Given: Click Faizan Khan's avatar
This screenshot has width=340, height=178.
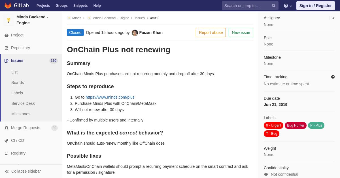Looking at the screenshot, I should click(135, 33).
